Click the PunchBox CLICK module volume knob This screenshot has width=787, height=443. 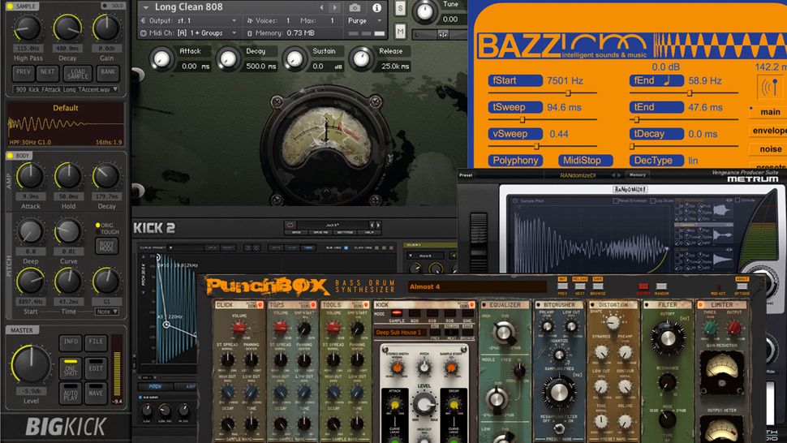point(239,328)
